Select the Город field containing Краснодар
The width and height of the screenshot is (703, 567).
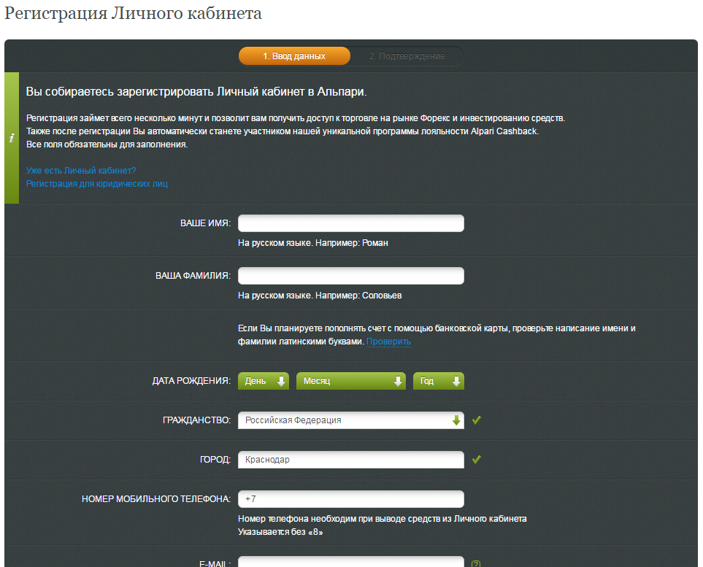click(350, 460)
